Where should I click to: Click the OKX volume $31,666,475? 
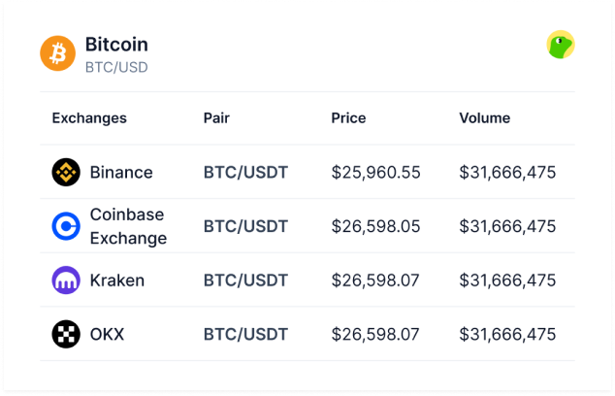pyautogui.click(x=507, y=335)
